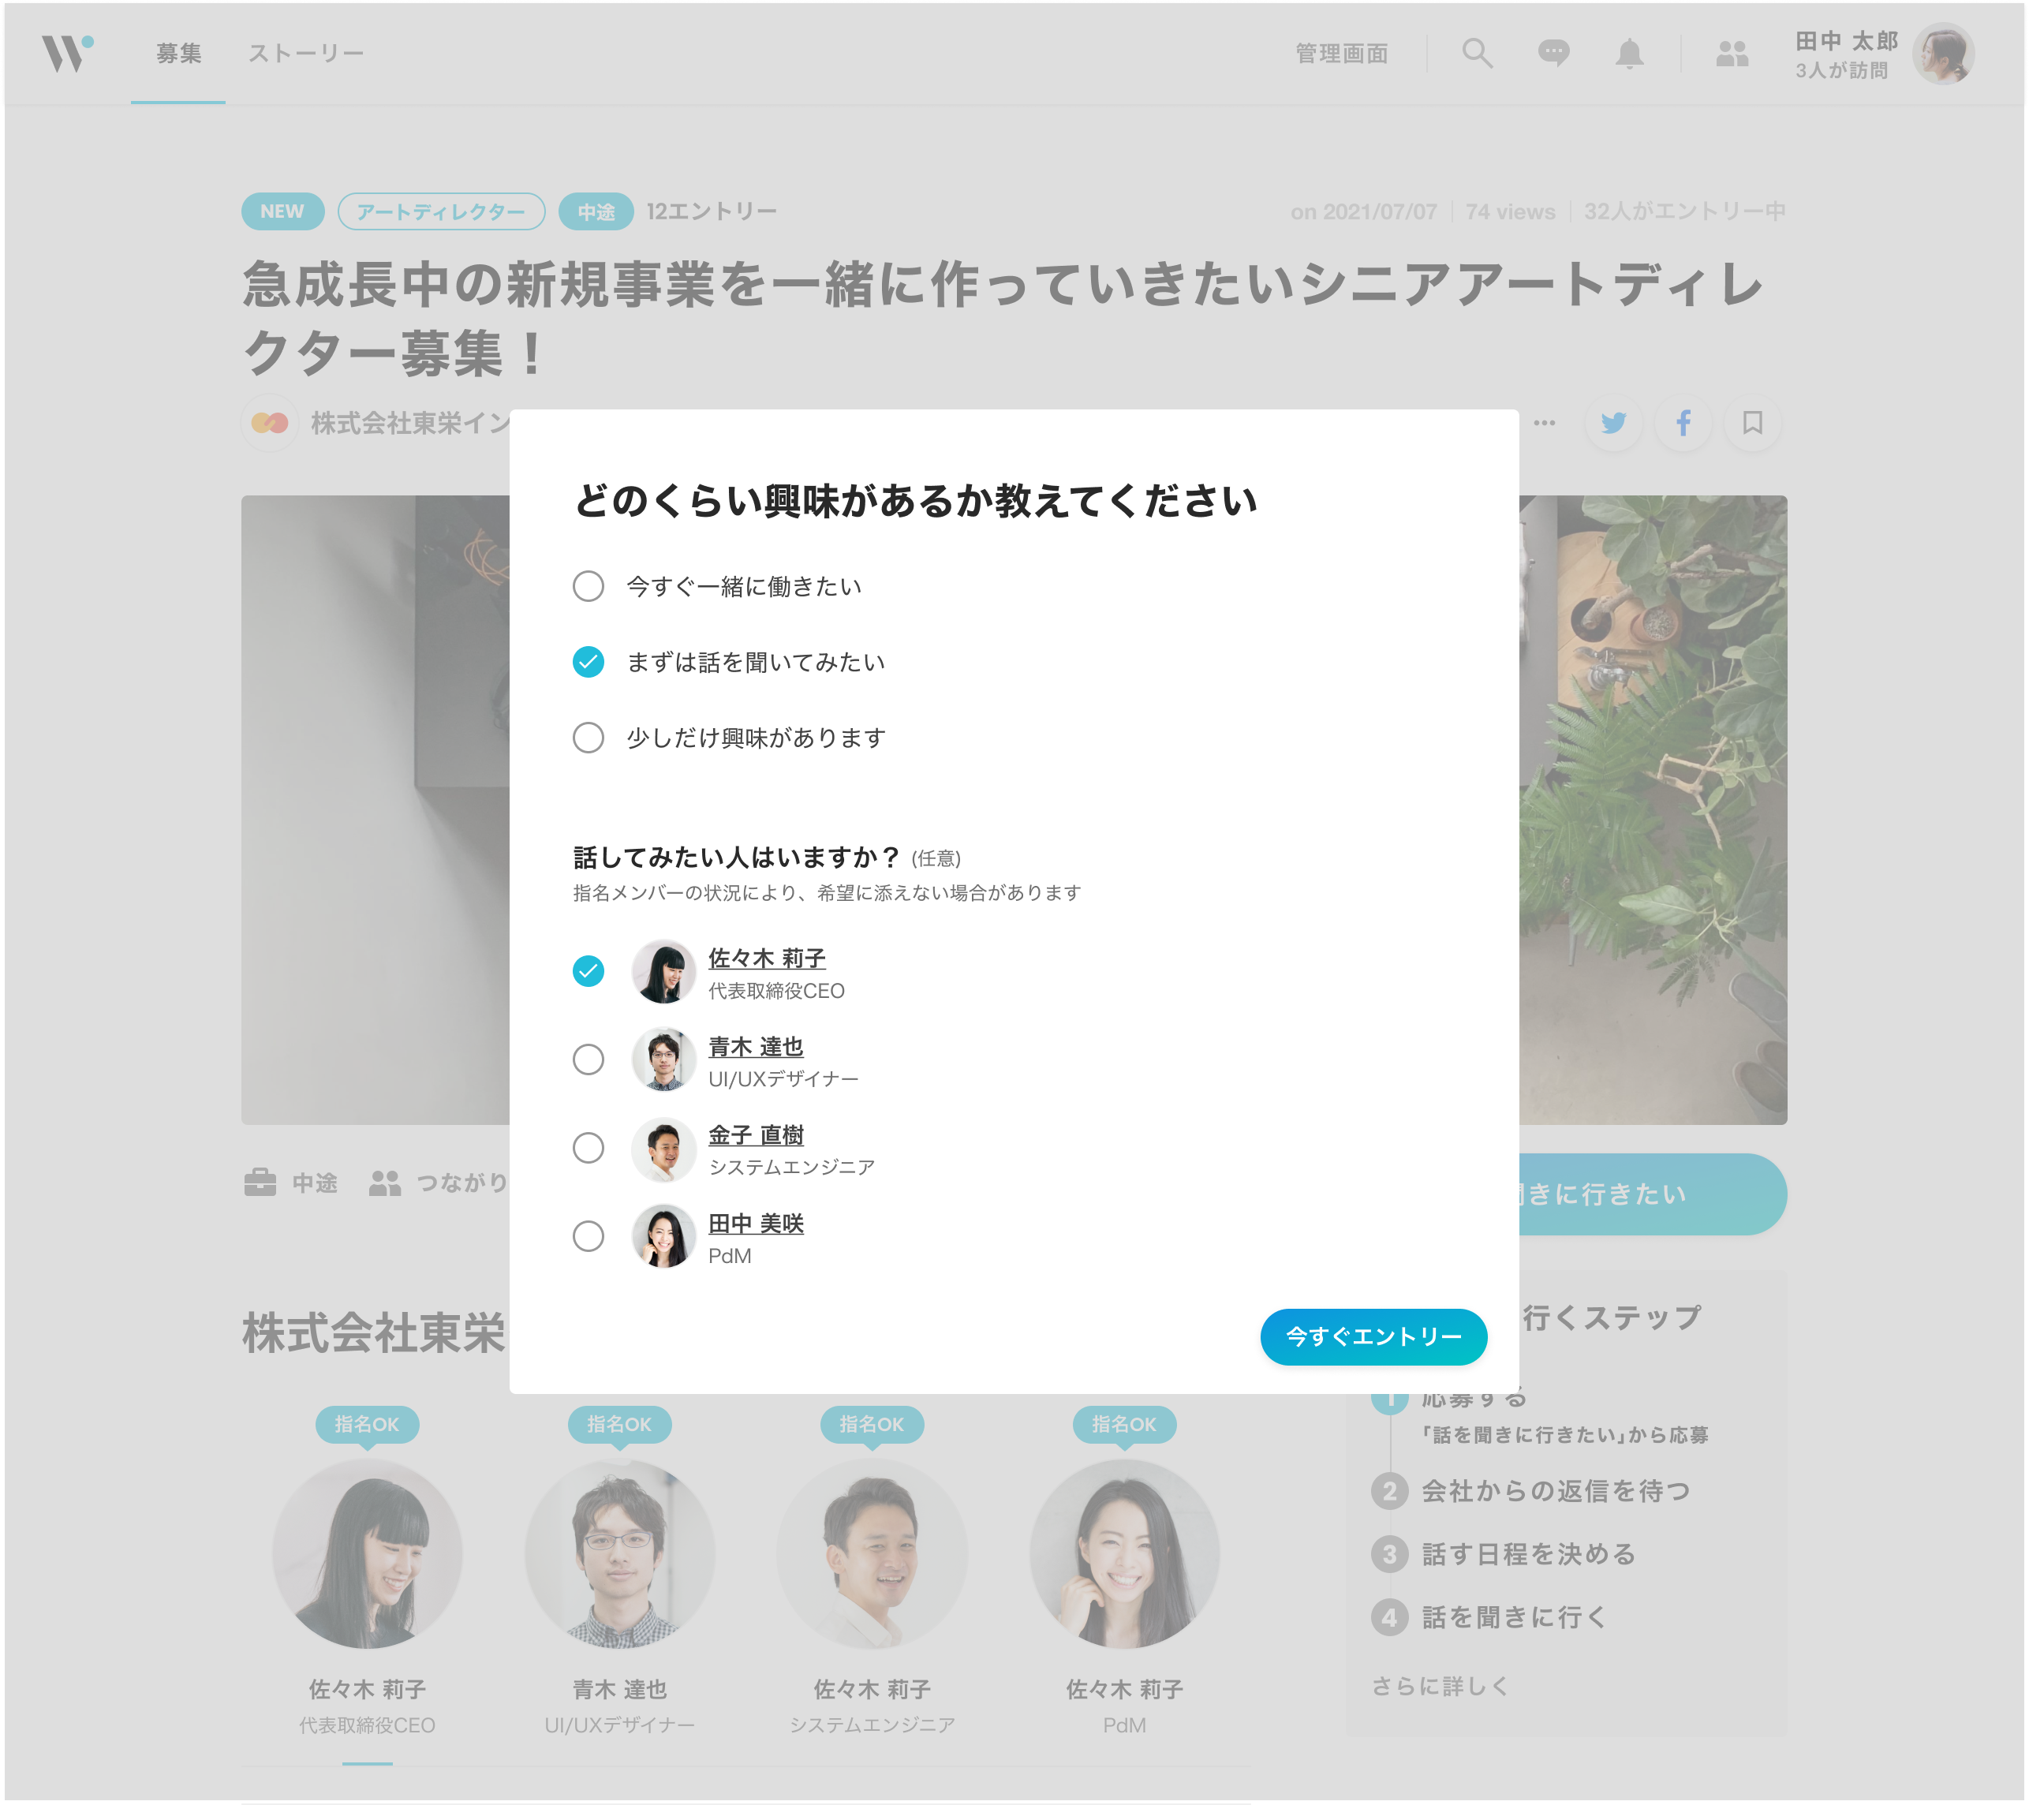Viewport: 2029px width, 1805px height.
Task: Check 青木 達也 member checkbox
Action: click(588, 1059)
